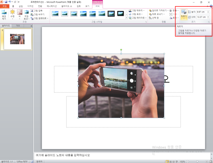This screenshot has width=213, height=163.
Task: Expand the Reset Picture (그림 원래대로) dropdown arrow
Action: 48,18
